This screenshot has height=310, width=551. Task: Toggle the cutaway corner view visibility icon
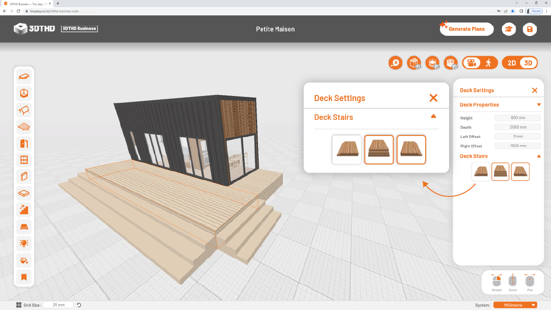[451, 63]
